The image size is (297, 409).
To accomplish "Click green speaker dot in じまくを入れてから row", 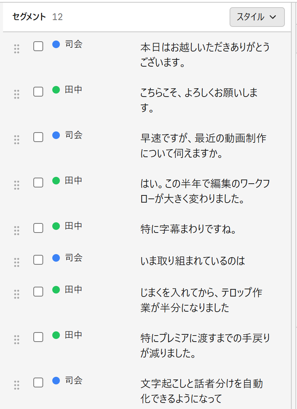I will [x=56, y=290].
